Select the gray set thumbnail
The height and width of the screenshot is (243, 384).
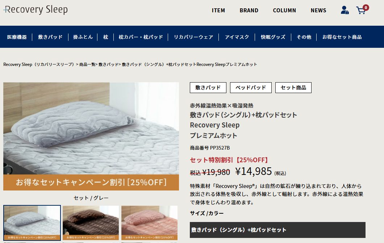[x=32, y=223]
